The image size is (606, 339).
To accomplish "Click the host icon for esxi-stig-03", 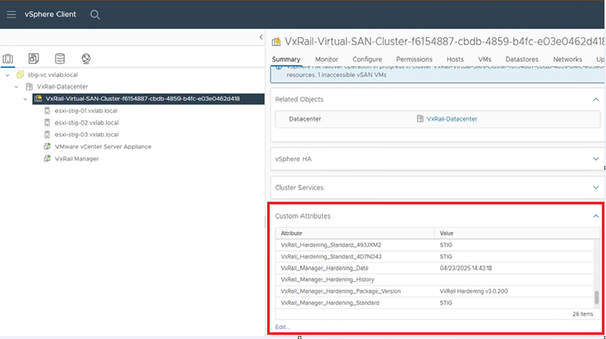I will [47, 135].
